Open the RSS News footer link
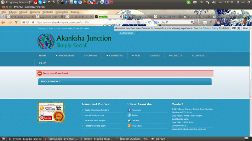 click(137, 126)
